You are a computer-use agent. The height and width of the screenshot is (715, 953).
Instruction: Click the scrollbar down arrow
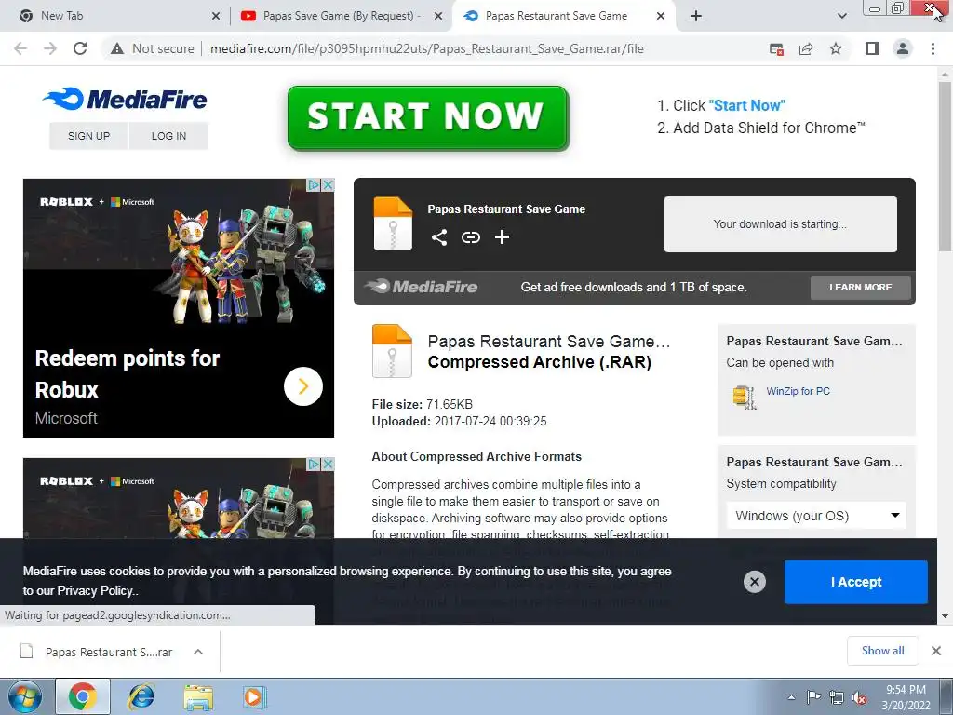pos(946,616)
